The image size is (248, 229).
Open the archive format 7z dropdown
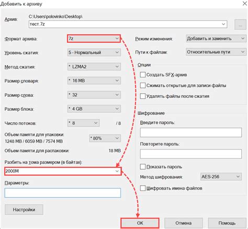click(94, 39)
